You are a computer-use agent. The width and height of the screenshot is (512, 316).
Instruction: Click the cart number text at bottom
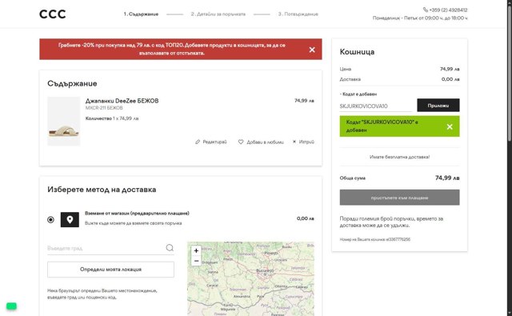coord(375,239)
